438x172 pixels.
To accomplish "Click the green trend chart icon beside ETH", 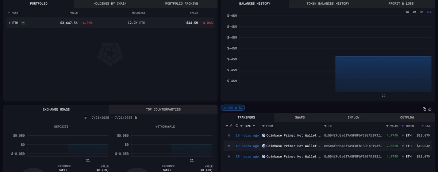I will pos(23,23).
